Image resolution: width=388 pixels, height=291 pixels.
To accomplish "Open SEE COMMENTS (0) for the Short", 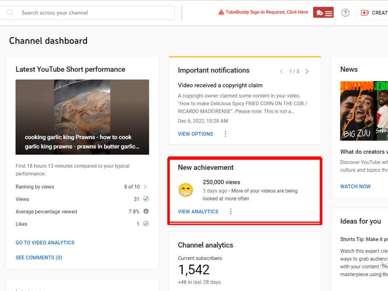I will [x=39, y=257].
